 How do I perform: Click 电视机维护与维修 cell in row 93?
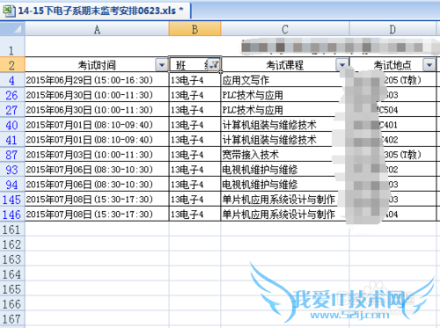click(x=285, y=170)
